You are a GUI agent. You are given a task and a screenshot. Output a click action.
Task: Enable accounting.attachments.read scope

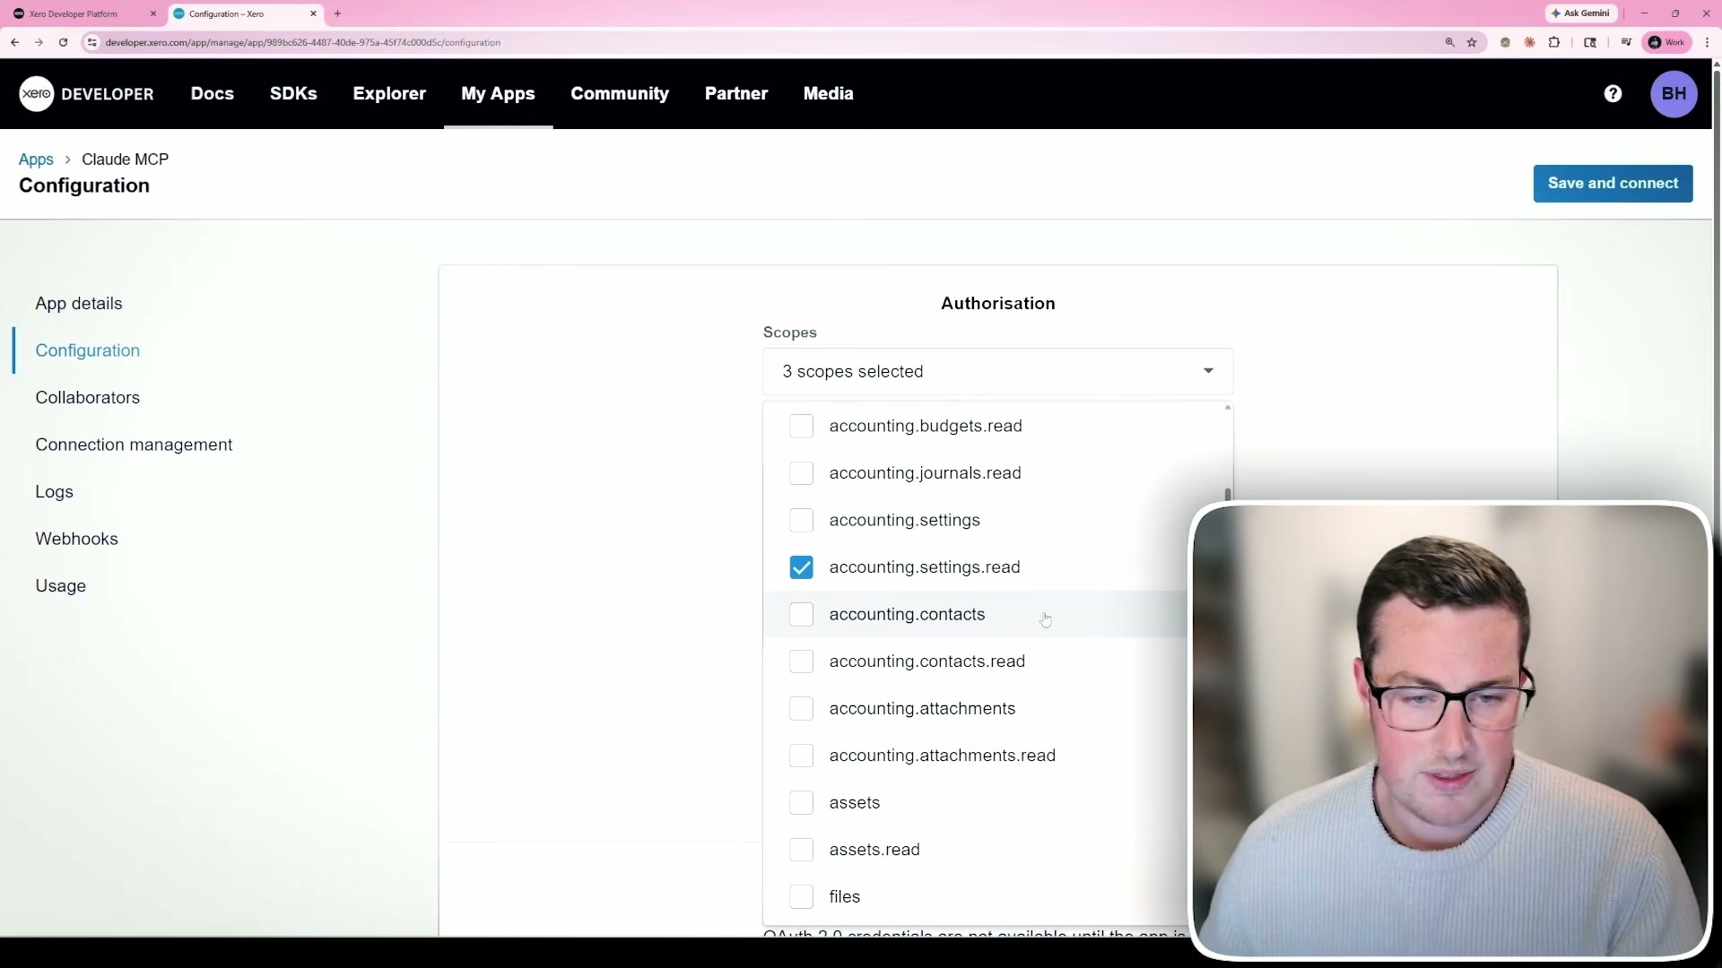click(801, 756)
